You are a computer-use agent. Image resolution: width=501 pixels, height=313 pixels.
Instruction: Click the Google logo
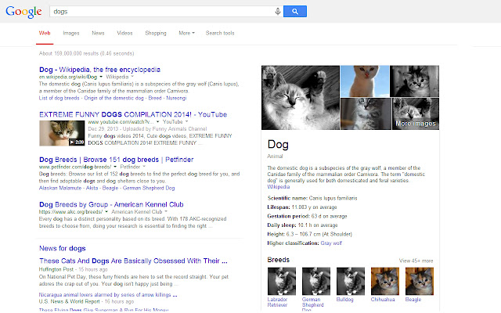(23, 12)
